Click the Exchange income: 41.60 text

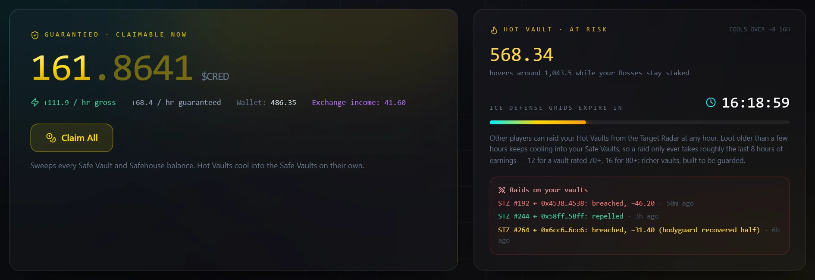coord(359,102)
